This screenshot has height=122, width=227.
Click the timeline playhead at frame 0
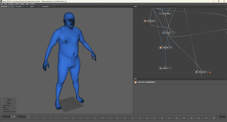point(29,117)
